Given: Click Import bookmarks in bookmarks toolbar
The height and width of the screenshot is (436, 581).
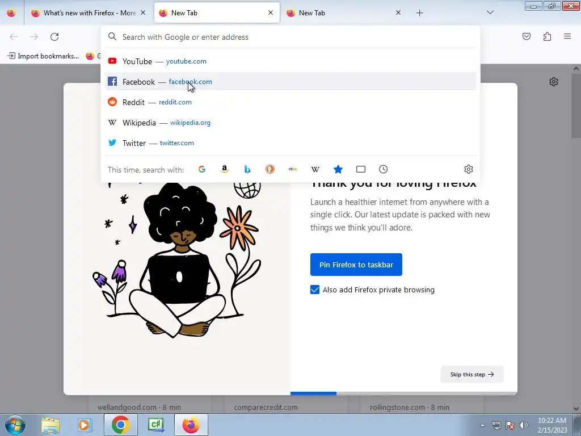Looking at the screenshot, I should pos(43,56).
